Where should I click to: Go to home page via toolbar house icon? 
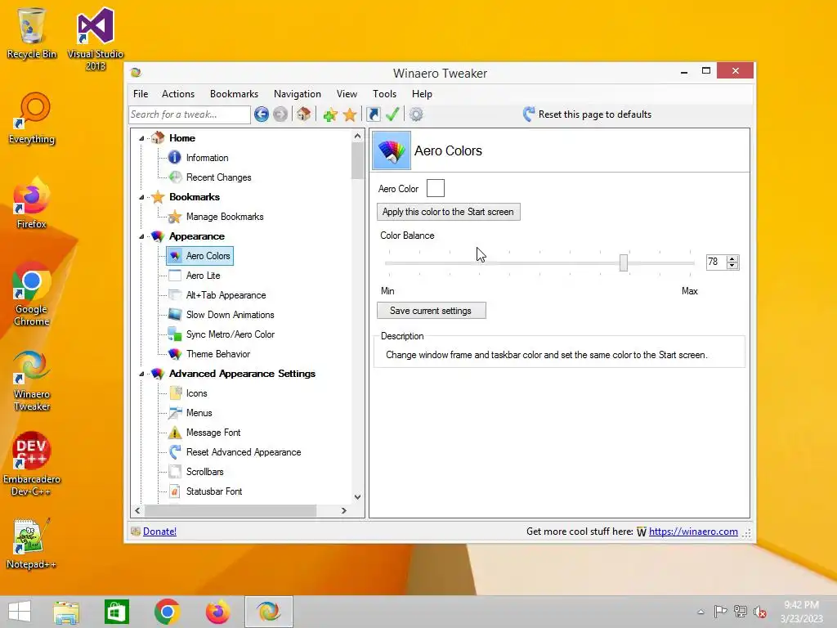click(304, 114)
